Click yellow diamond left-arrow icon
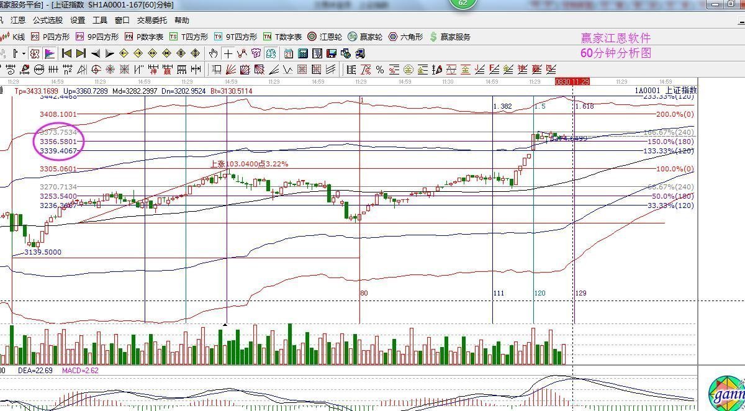Screen dimensions: 745x411 tap(124, 53)
